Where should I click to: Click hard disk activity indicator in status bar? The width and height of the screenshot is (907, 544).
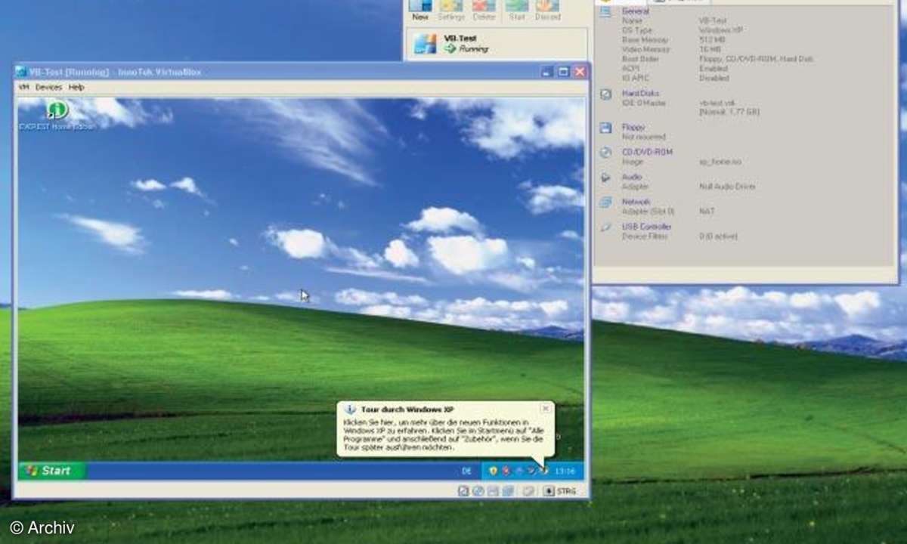(x=463, y=491)
